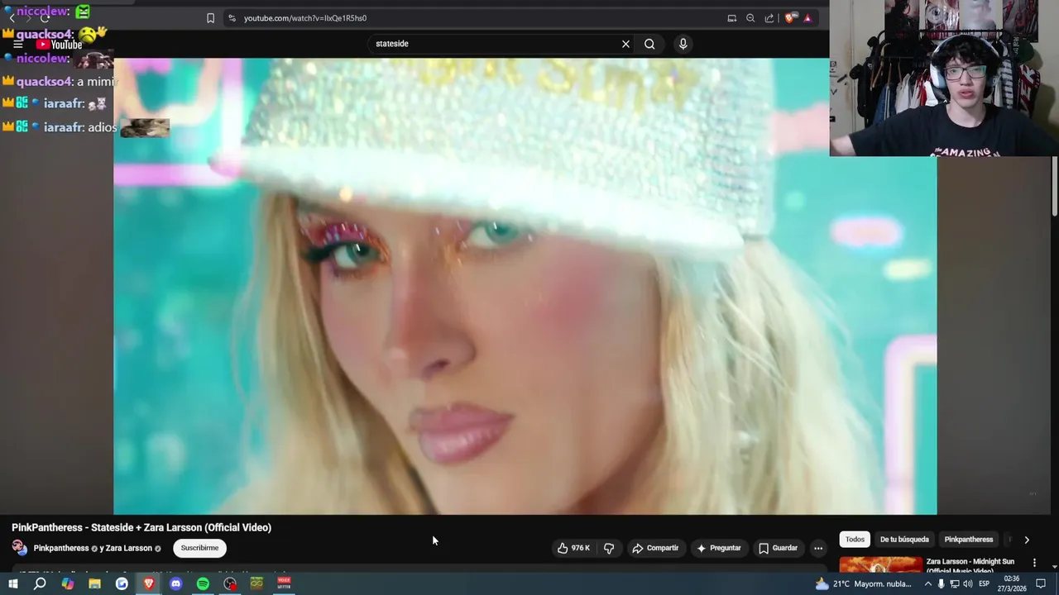Image resolution: width=1059 pixels, height=595 pixels.
Task: Bookmark this page in the address bar
Action: pyautogui.click(x=210, y=18)
